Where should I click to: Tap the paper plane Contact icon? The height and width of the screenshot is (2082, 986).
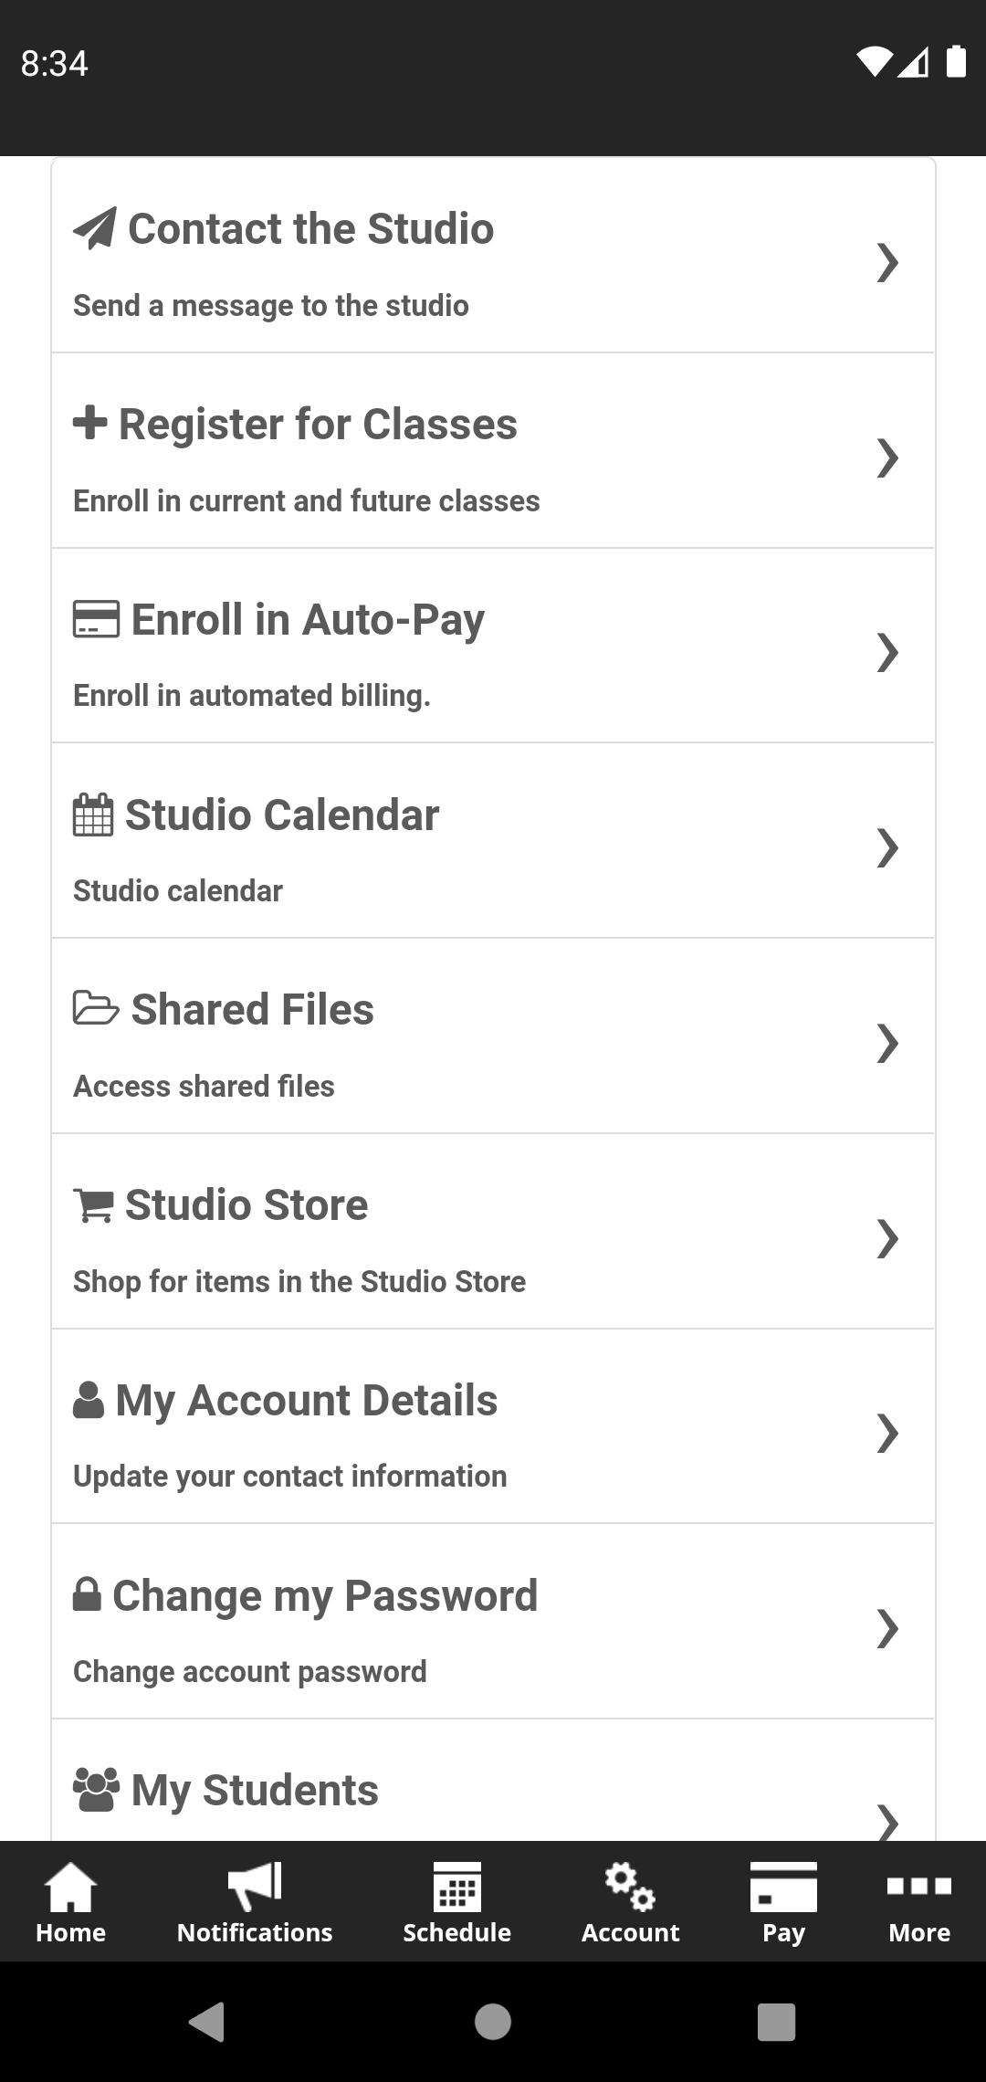coord(95,228)
